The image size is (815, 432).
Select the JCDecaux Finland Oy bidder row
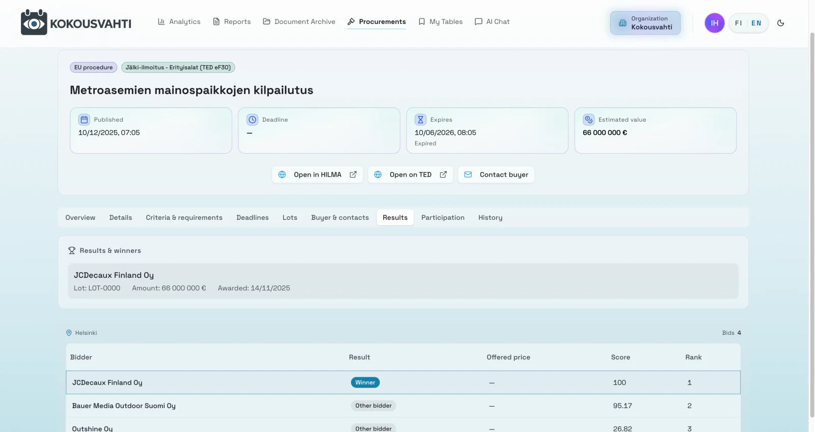point(403,383)
